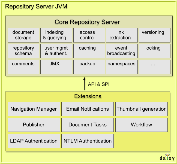The width and height of the screenshot is (177, 164).
Task: Click the link extraction box
Action: [x=122, y=35]
